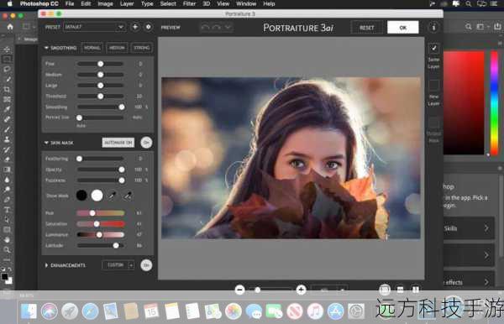Toggle the Output Mask checkbox
The image size is (504, 324).
433,123
